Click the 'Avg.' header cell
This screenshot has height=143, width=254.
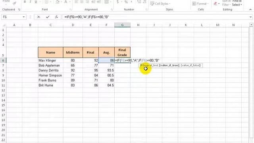click(106, 52)
